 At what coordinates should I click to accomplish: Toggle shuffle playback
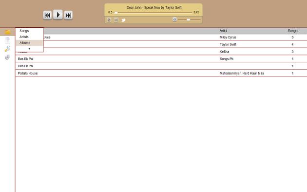click(x=116, y=20)
